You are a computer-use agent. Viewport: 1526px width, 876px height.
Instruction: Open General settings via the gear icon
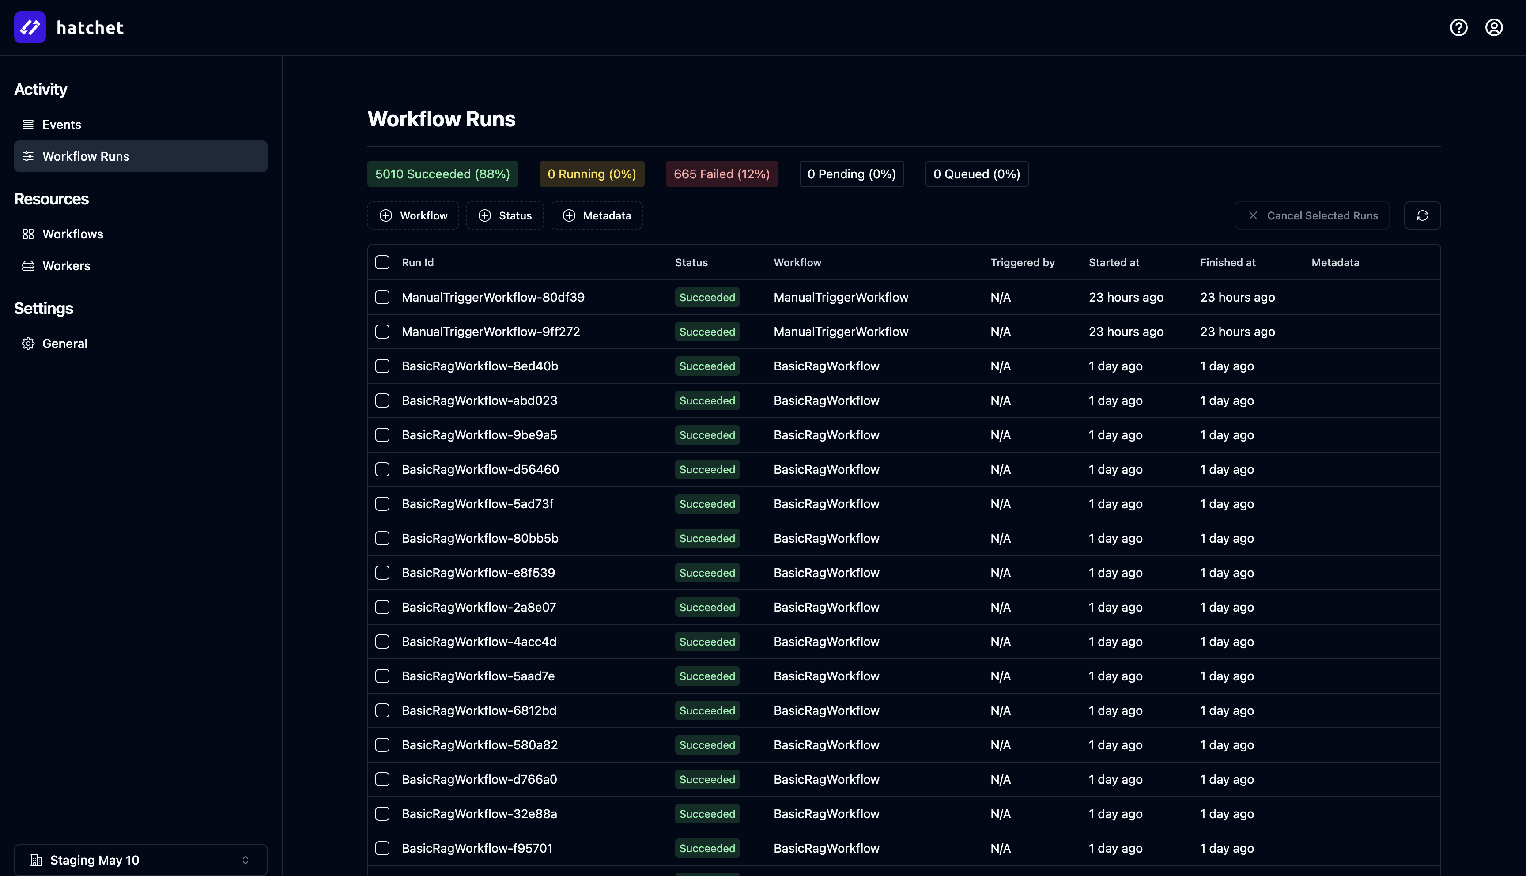coord(28,343)
